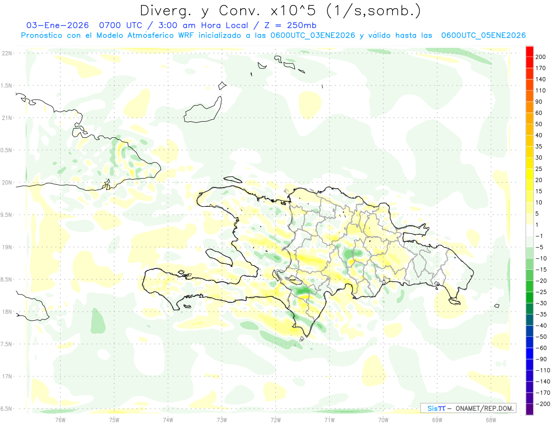Click the longitude label '72W'
Viewport: 551px width, 426px height.
coord(275,419)
